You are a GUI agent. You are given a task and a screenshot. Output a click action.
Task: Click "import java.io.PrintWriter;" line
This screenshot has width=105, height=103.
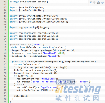(x=27, y=10)
